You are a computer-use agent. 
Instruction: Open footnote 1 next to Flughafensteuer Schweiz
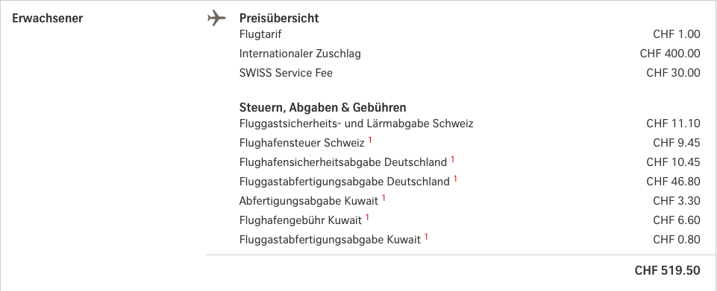click(370, 140)
